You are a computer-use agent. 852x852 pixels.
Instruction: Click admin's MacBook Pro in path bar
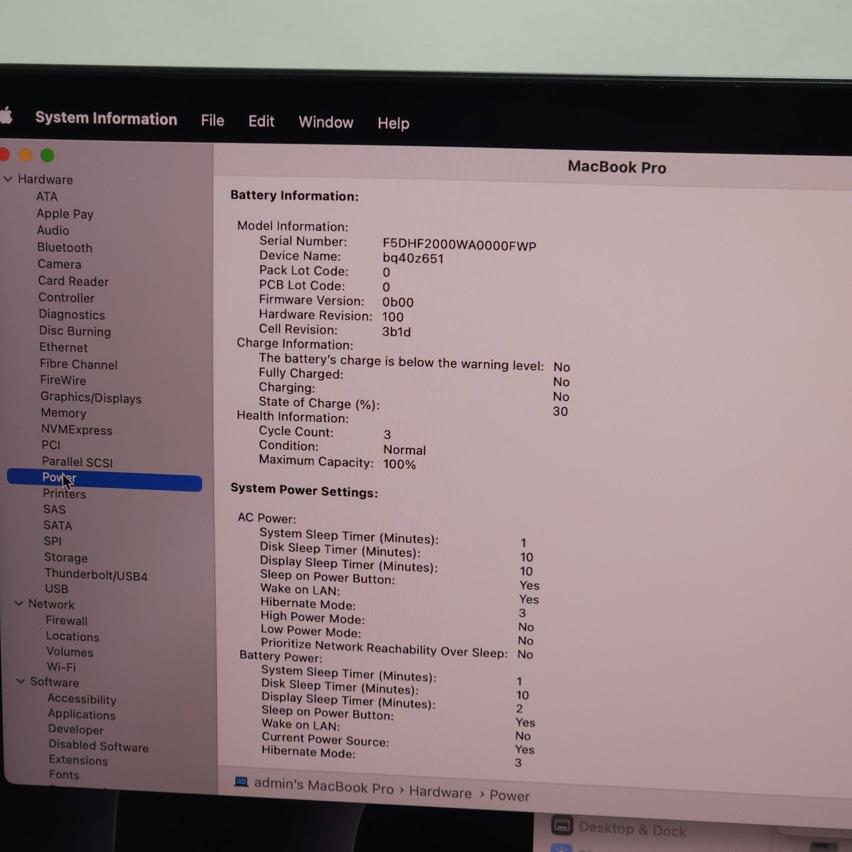point(323,786)
